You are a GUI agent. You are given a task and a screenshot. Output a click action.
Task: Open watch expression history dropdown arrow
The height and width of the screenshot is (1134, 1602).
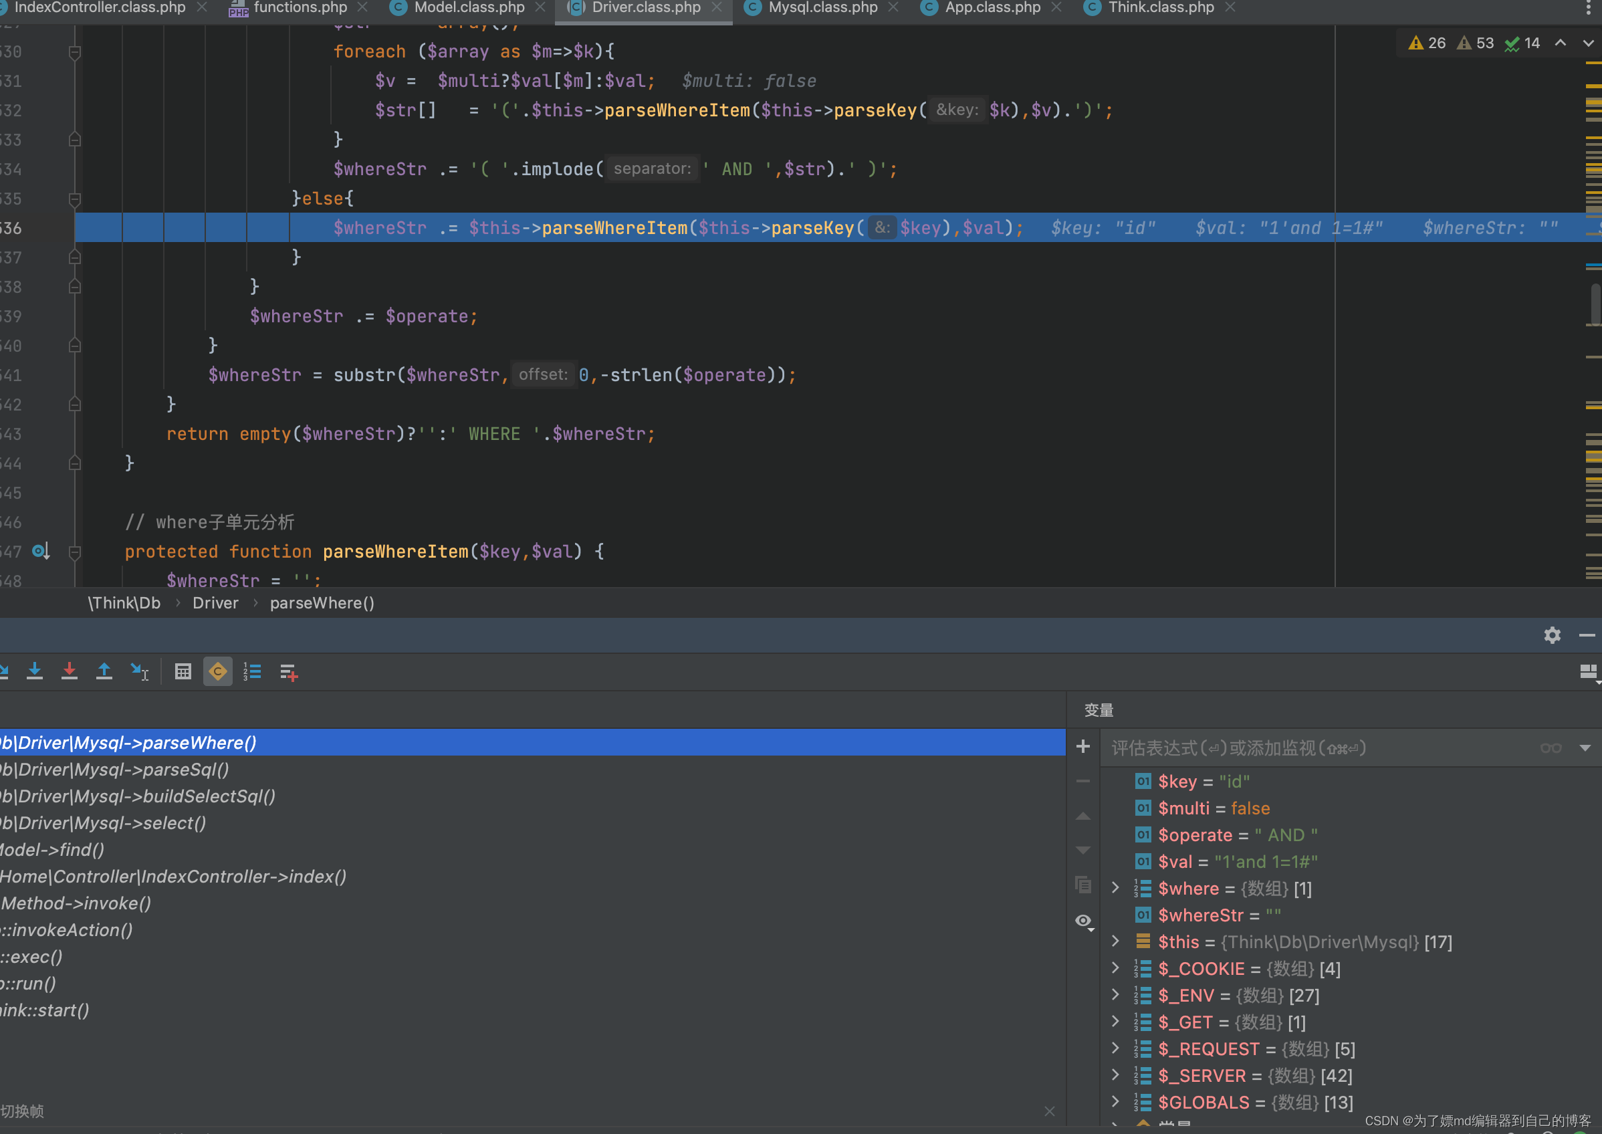[x=1585, y=748]
